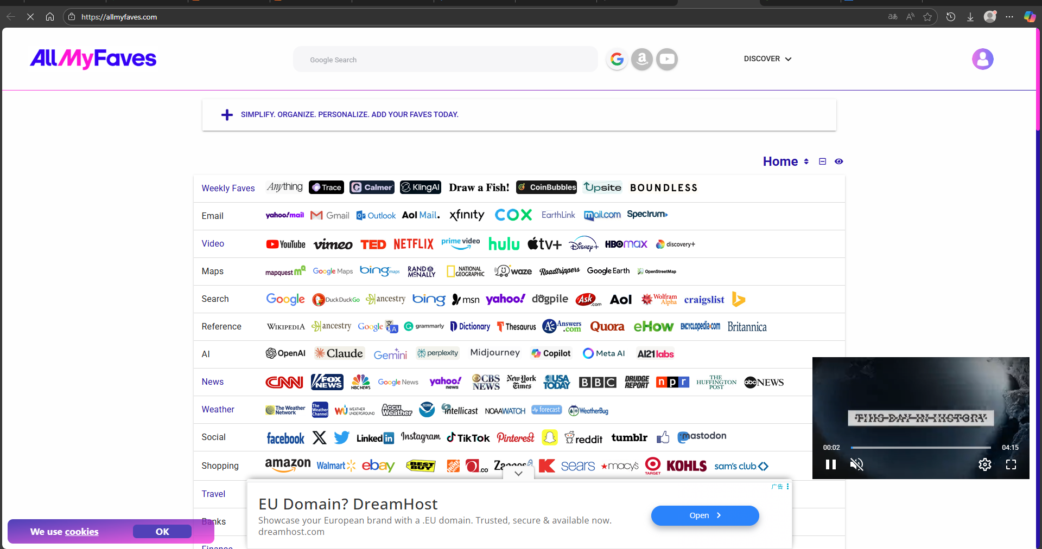The width and height of the screenshot is (1042, 549).
Task: Open browser settings and more menu
Action: pos(1009,17)
